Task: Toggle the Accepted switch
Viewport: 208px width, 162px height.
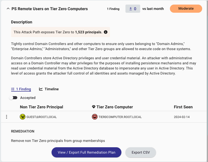Action: point(13,98)
